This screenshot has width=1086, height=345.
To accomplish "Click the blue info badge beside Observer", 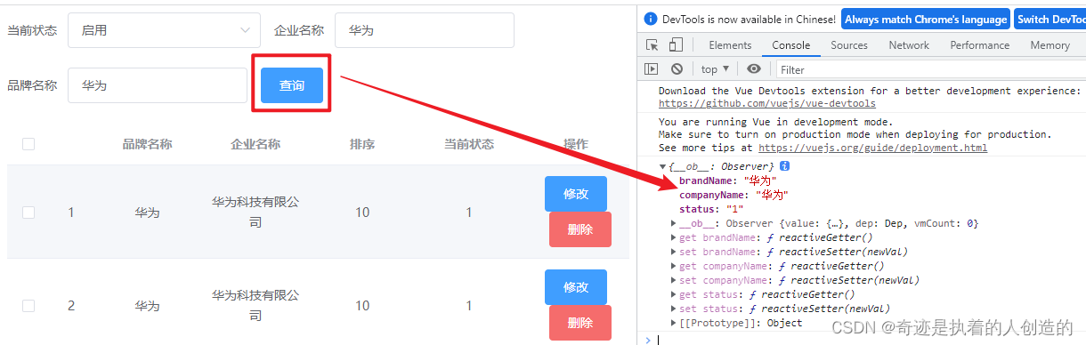I will 784,166.
